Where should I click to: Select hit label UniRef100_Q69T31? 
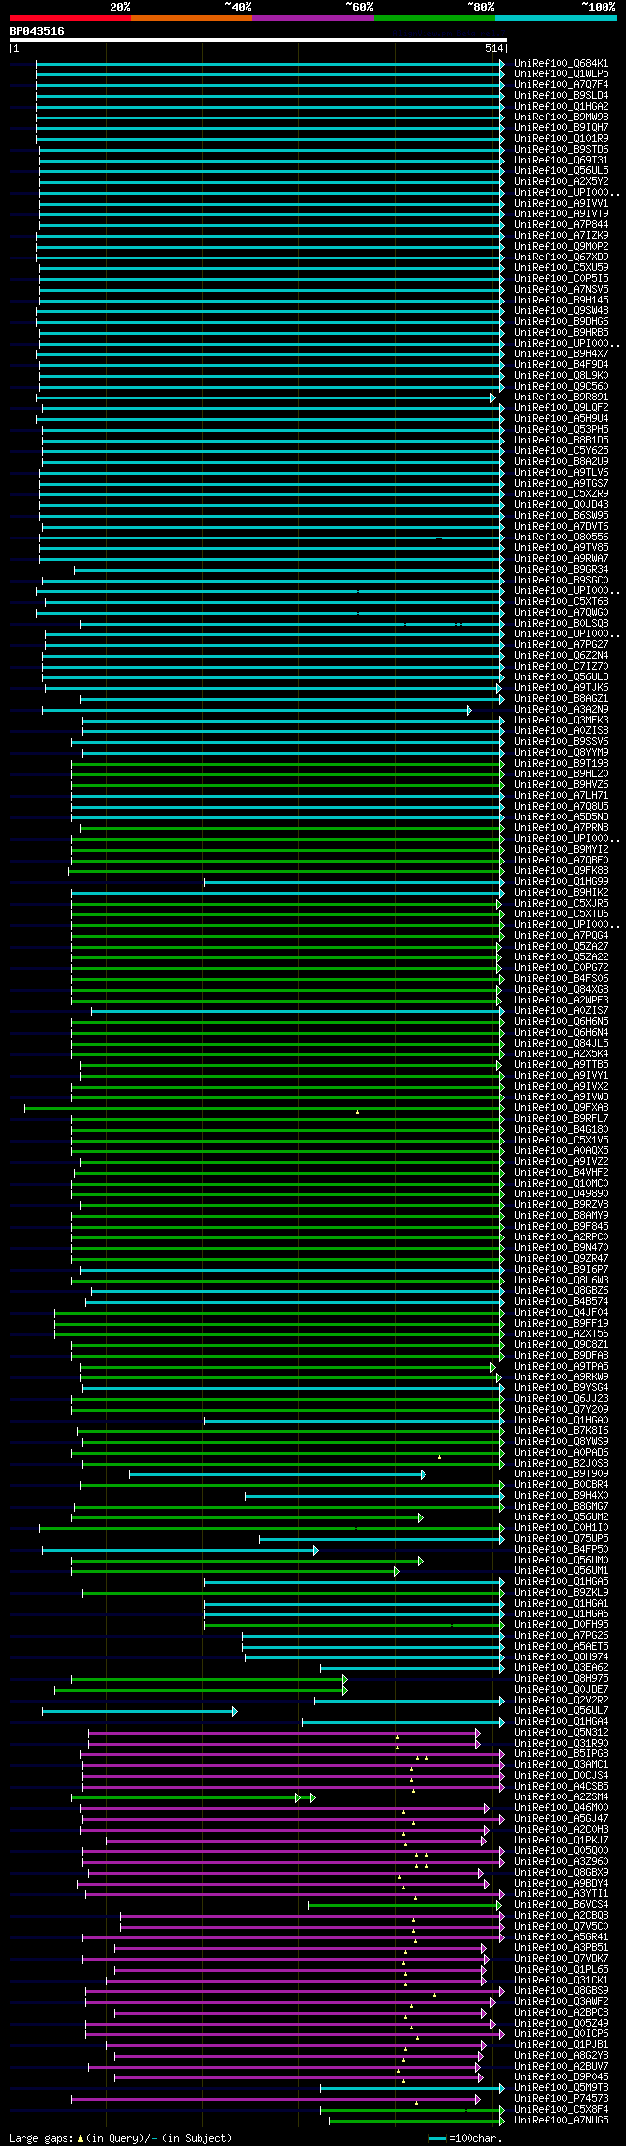(x=561, y=160)
